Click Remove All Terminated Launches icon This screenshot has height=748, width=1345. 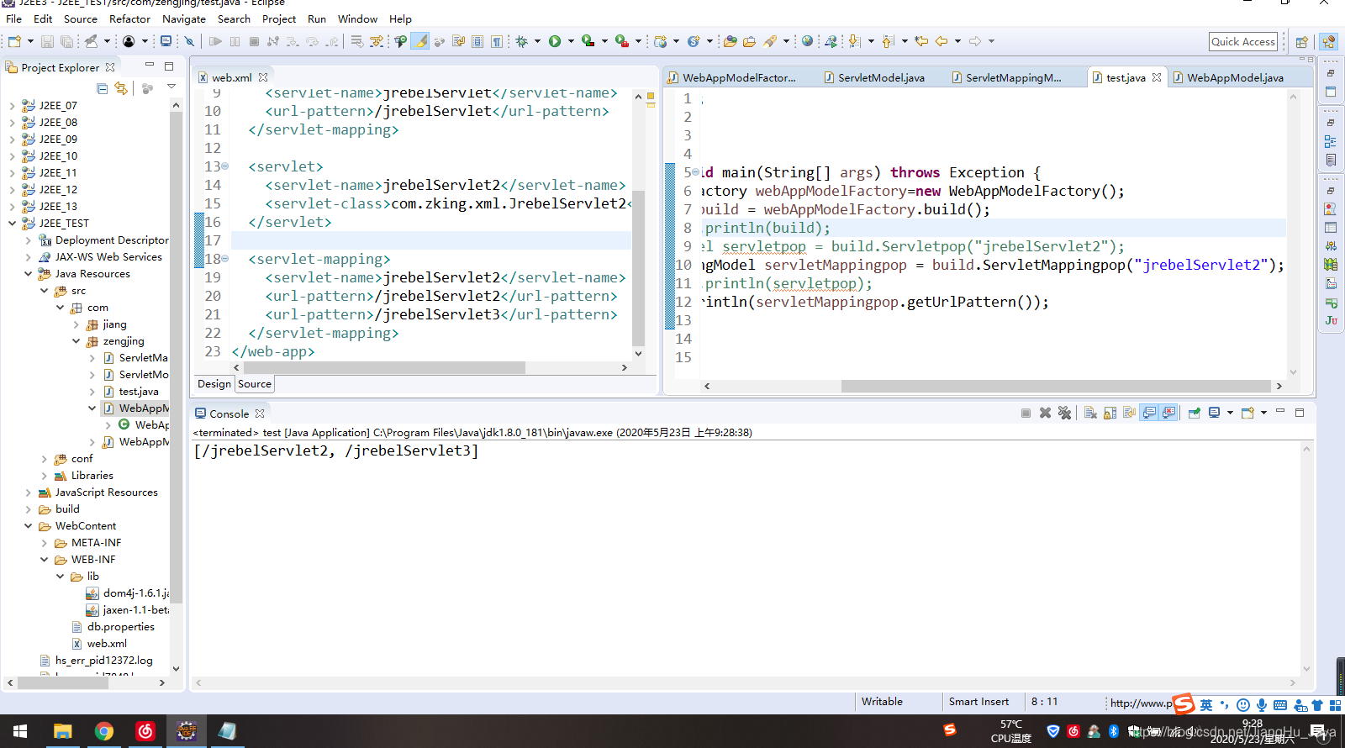pos(1065,413)
